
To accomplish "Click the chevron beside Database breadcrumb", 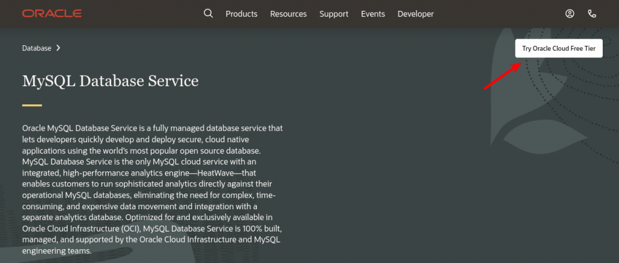I will pyautogui.click(x=58, y=48).
